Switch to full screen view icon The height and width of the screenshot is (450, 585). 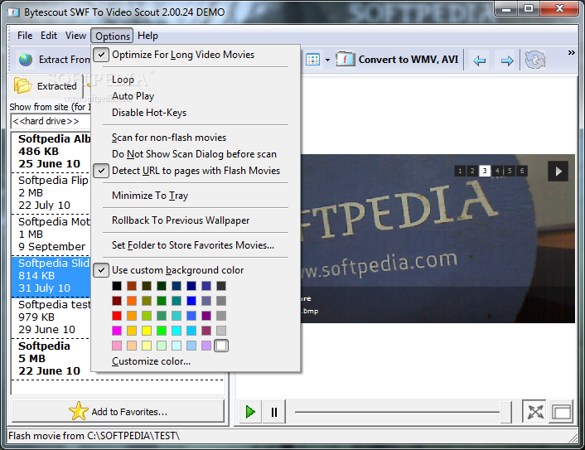pos(535,412)
